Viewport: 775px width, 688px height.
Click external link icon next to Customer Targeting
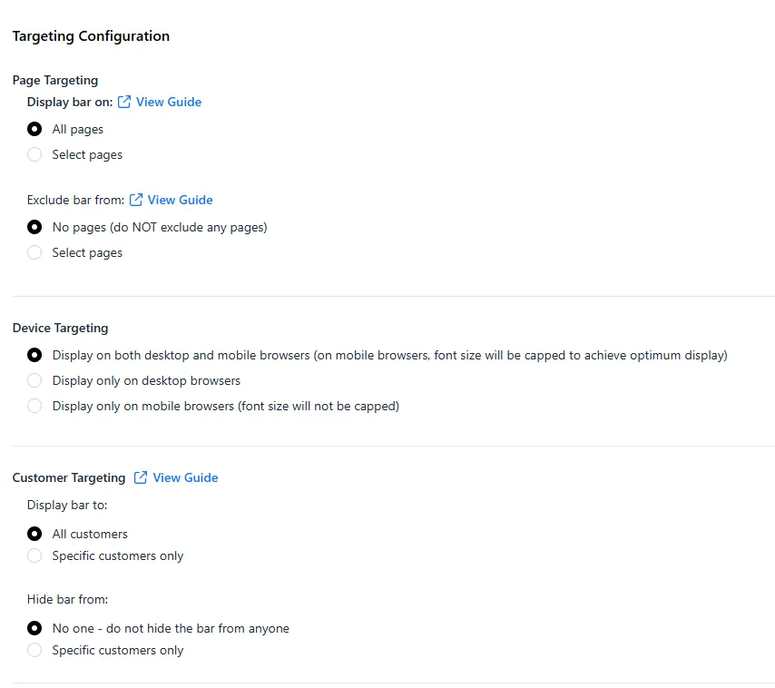click(141, 477)
